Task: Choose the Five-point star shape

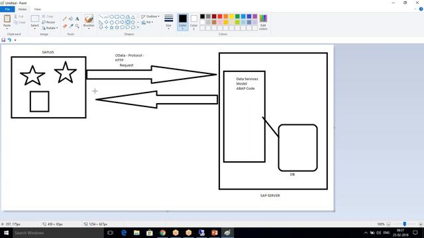Action: pyautogui.click(x=112, y=28)
